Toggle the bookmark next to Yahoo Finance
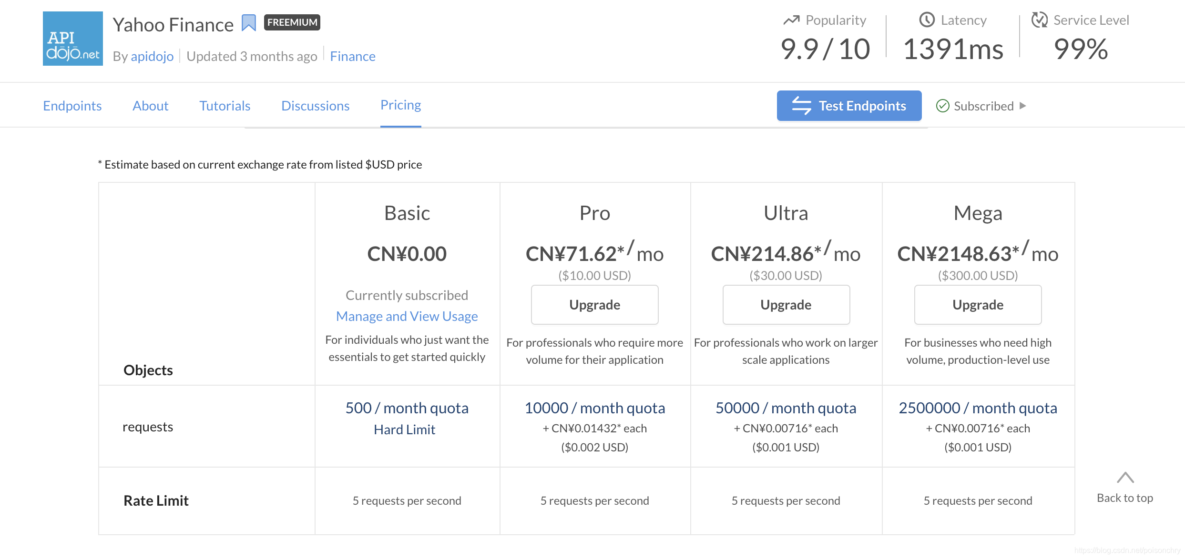 248,22
